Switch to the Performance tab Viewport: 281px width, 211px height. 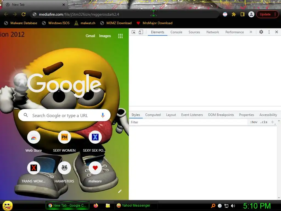(x=234, y=32)
